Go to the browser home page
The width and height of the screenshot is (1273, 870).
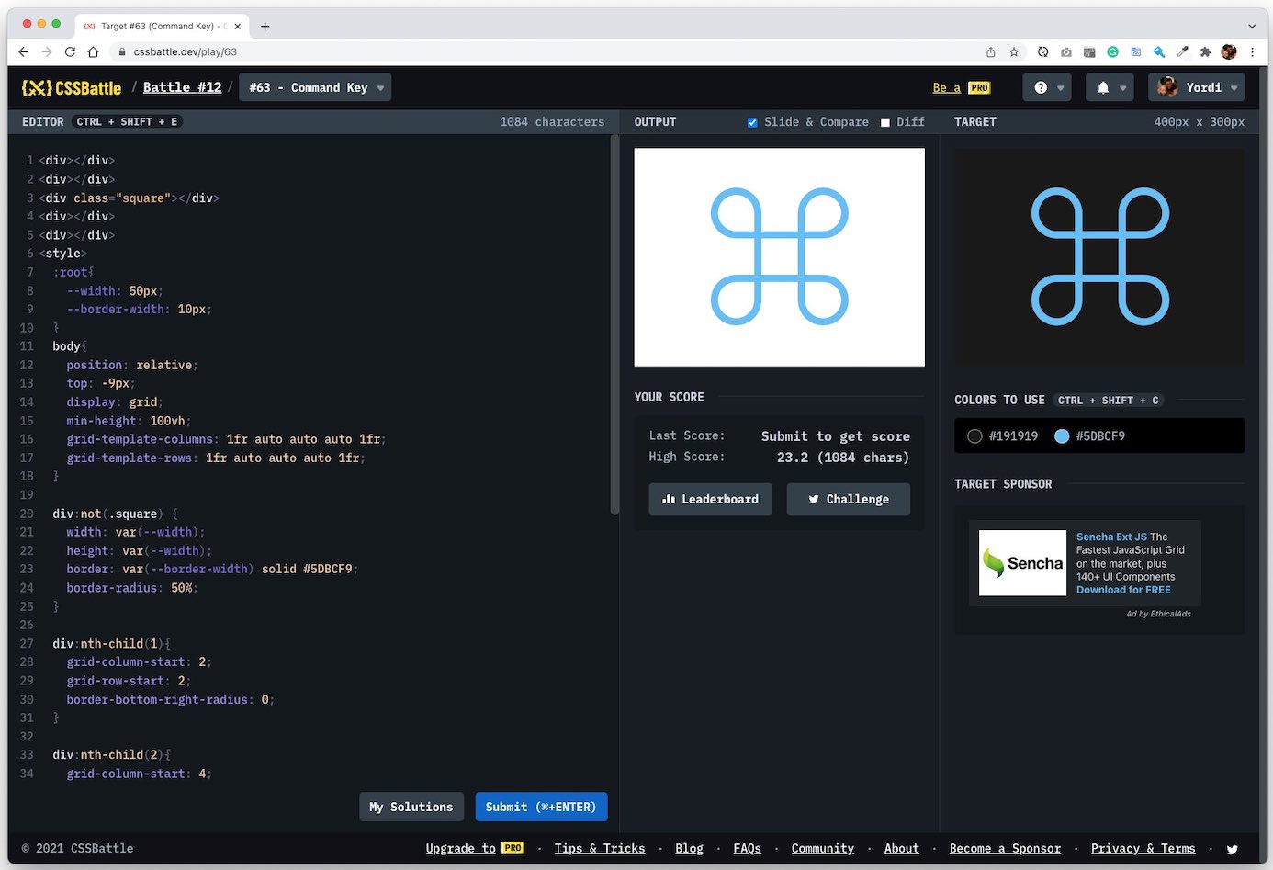(93, 52)
